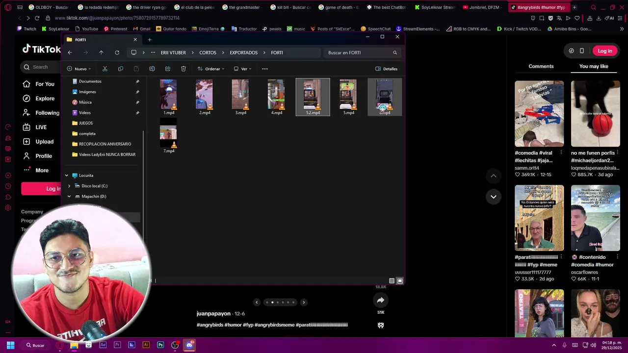
Task: Select the 1.mp4 video file
Action: 169,97
